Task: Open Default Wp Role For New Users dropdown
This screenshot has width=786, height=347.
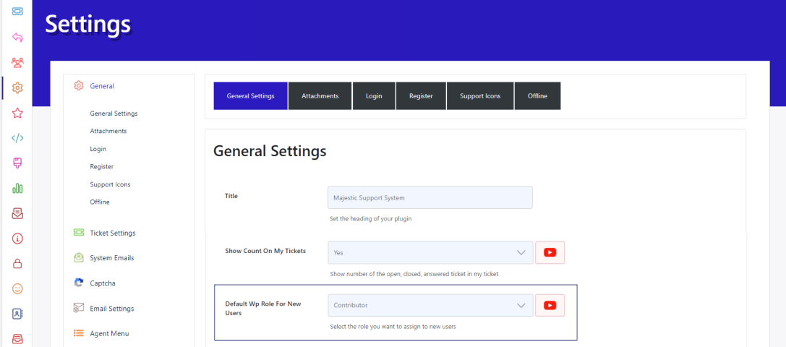Action: tap(430, 305)
